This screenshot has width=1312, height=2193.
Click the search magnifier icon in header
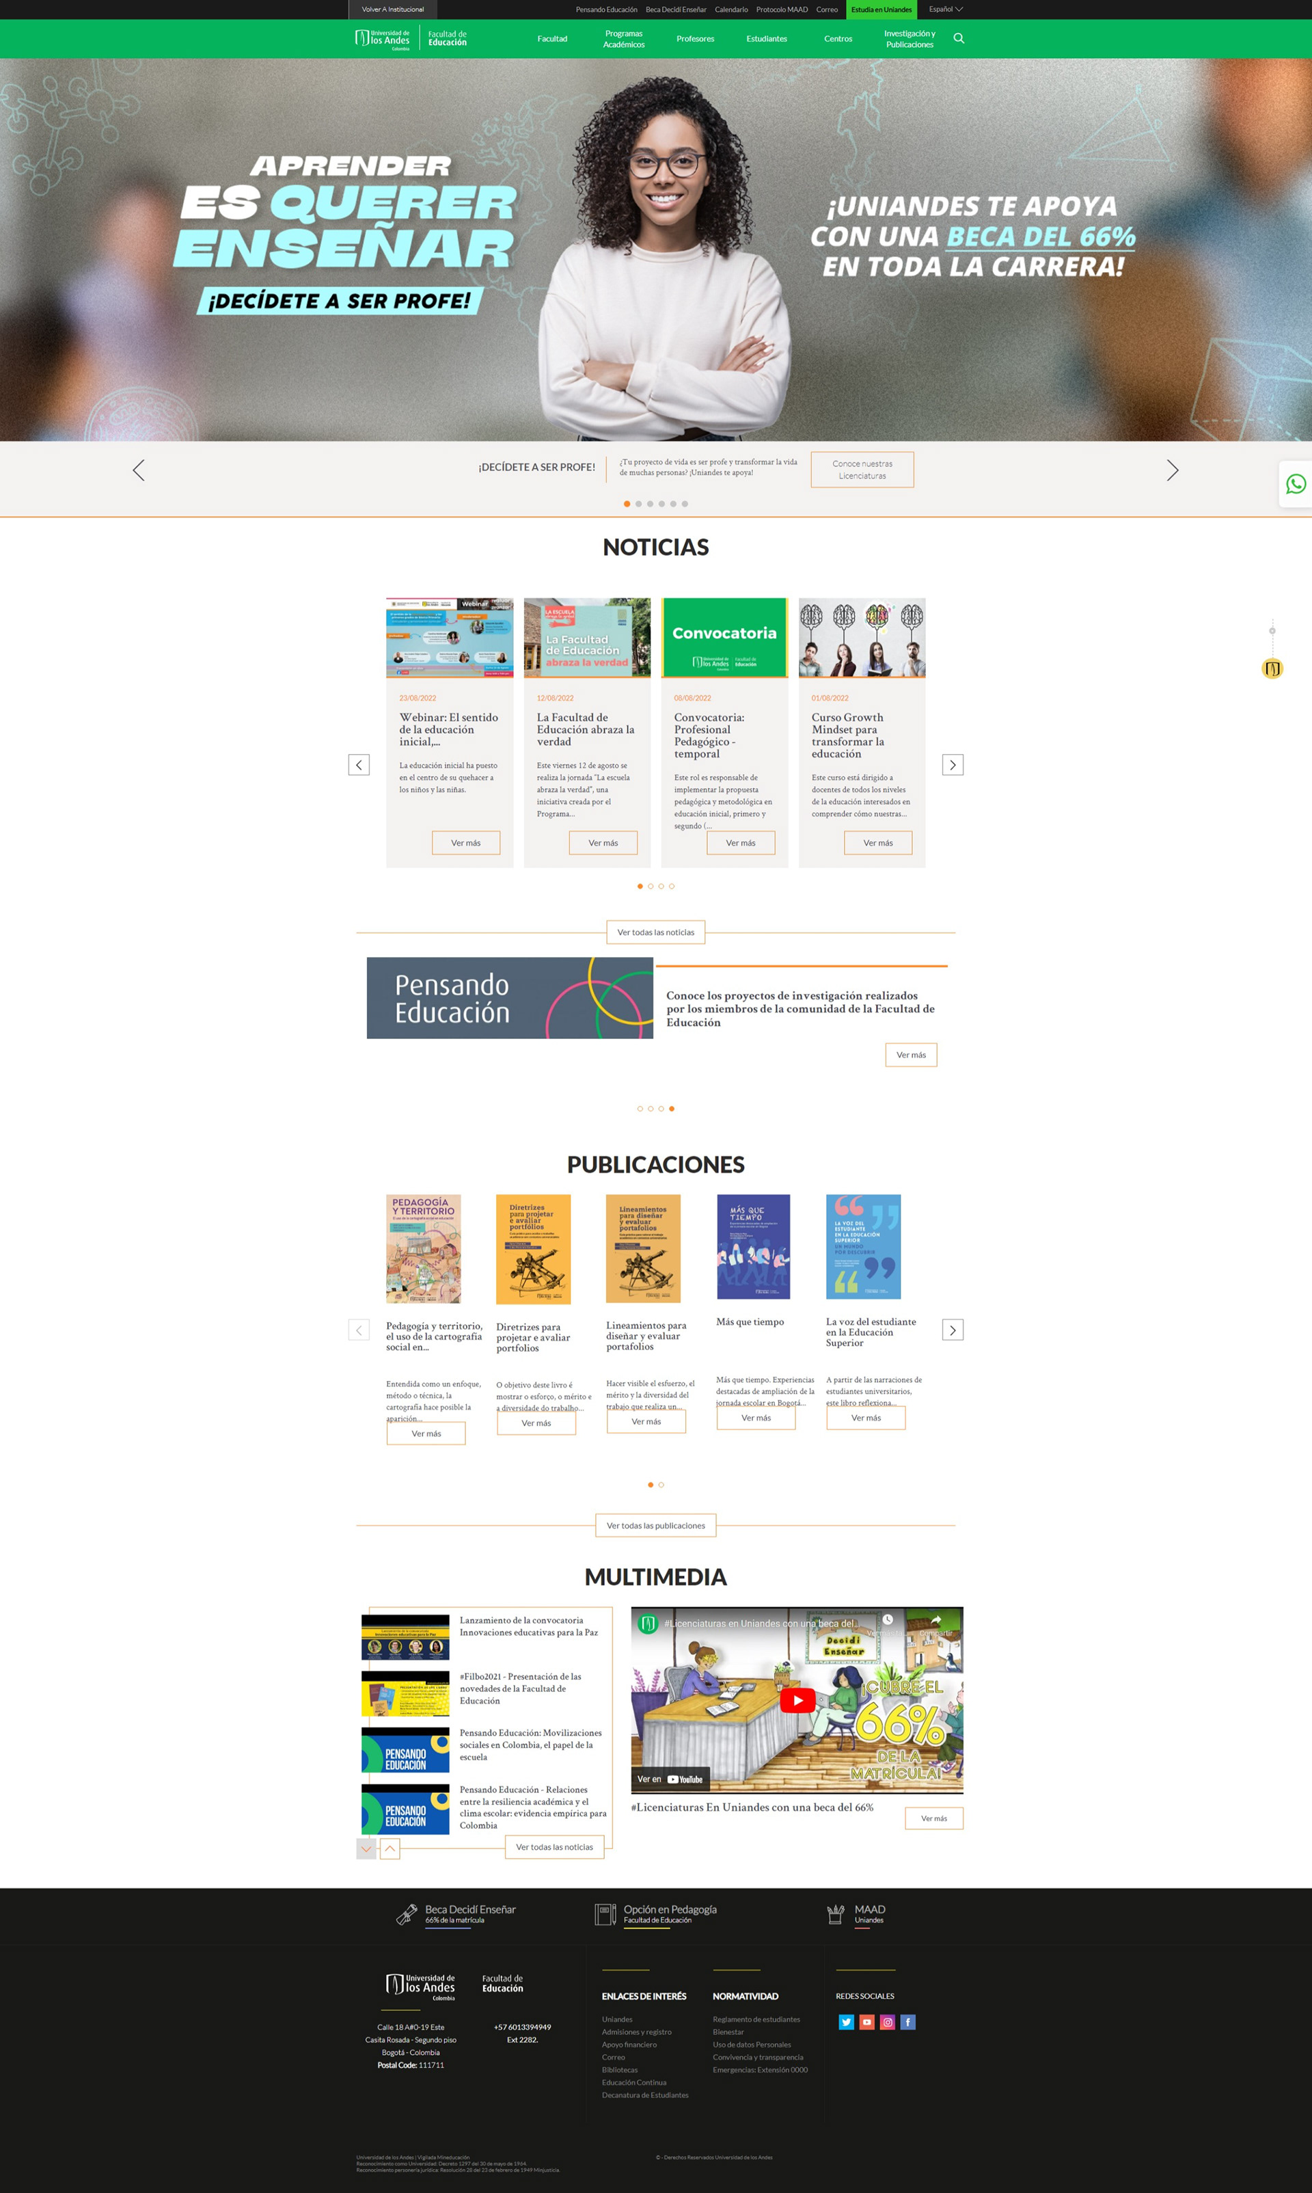coord(958,38)
